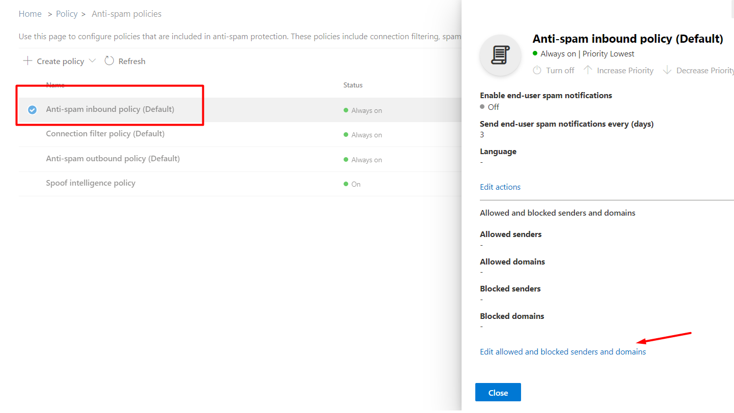The height and width of the screenshot is (413, 734).
Task: Click the Edit actions link
Action: 500,187
